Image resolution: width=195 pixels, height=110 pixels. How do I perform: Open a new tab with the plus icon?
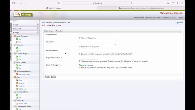click(177, 3)
